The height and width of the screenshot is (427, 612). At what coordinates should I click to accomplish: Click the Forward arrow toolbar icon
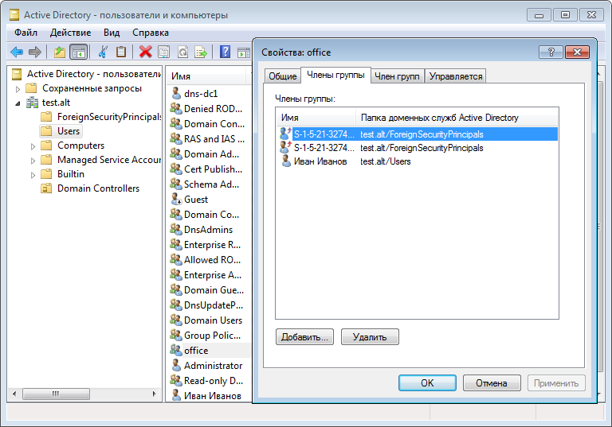pyautogui.click(x=35, y=52)
